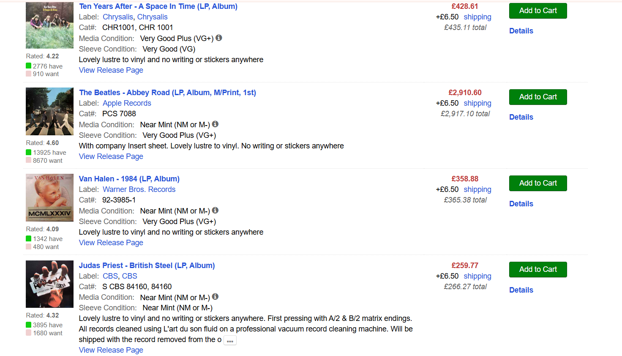The width and height of the screenshot is (622, 356).
Task: Open Judas Priest British Steel cover thumbnail
Action: 49,284
